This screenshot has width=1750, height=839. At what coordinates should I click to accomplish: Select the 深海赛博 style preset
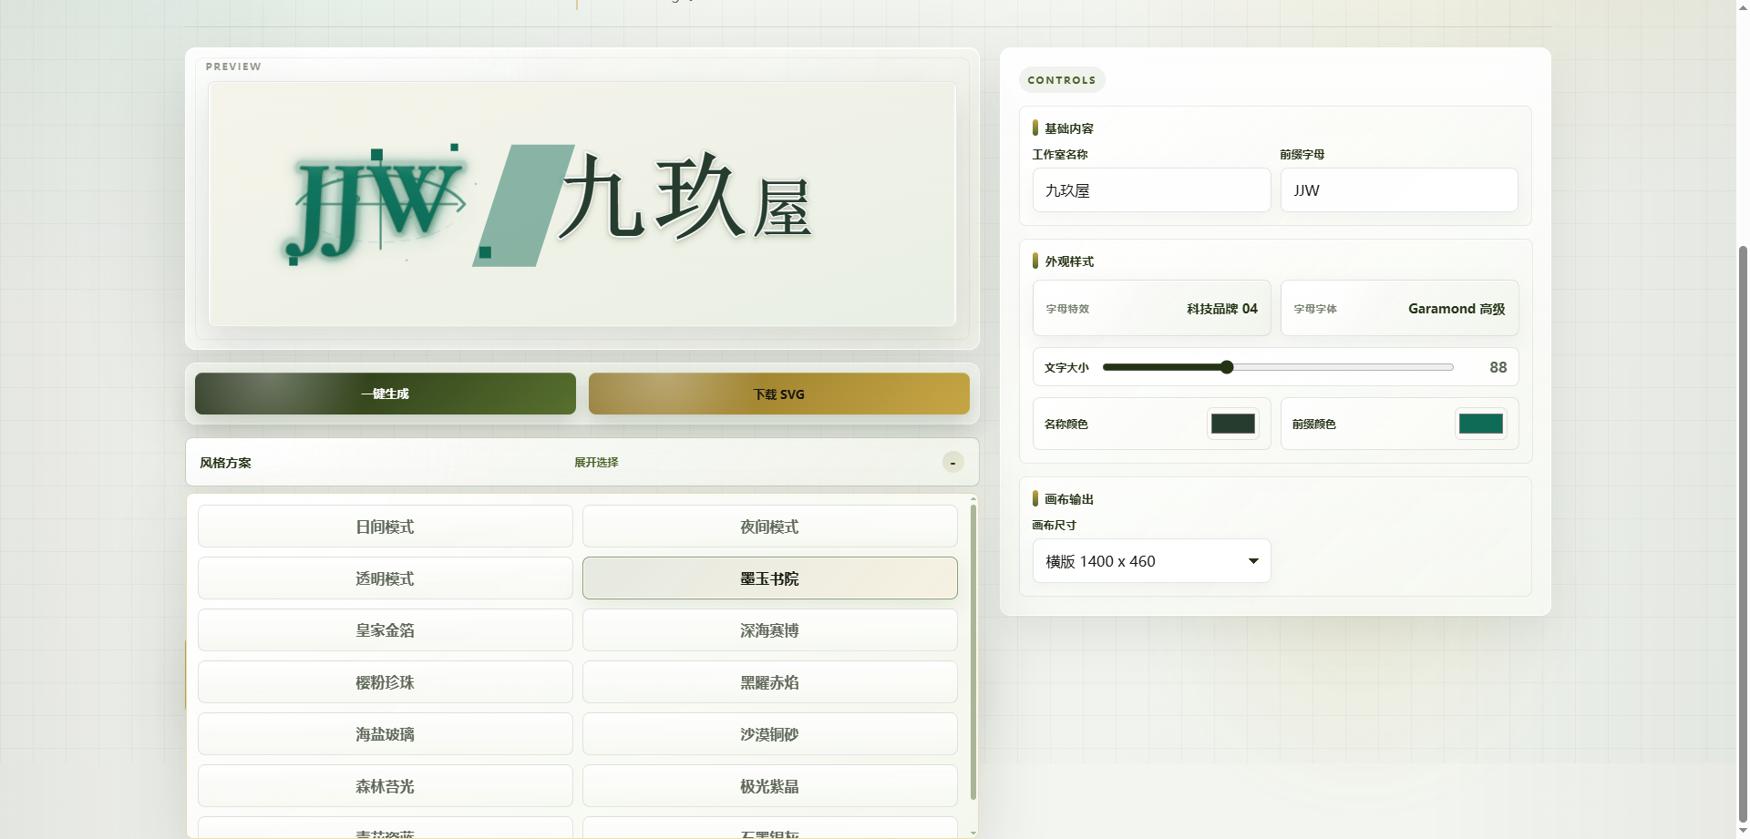[x=769, y=630]
